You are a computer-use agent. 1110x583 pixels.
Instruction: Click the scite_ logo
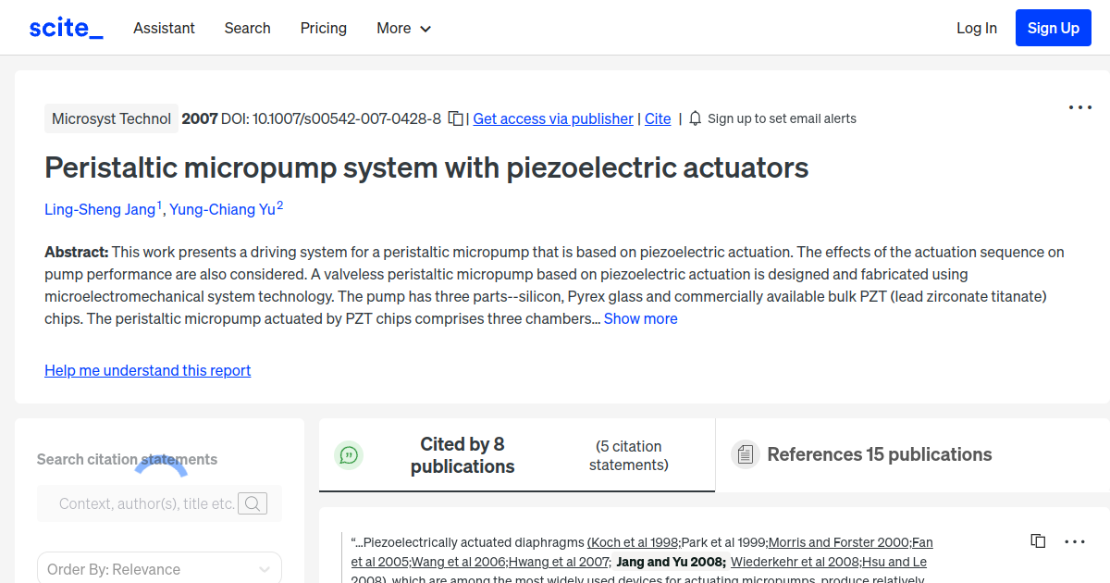coord(65,27)
